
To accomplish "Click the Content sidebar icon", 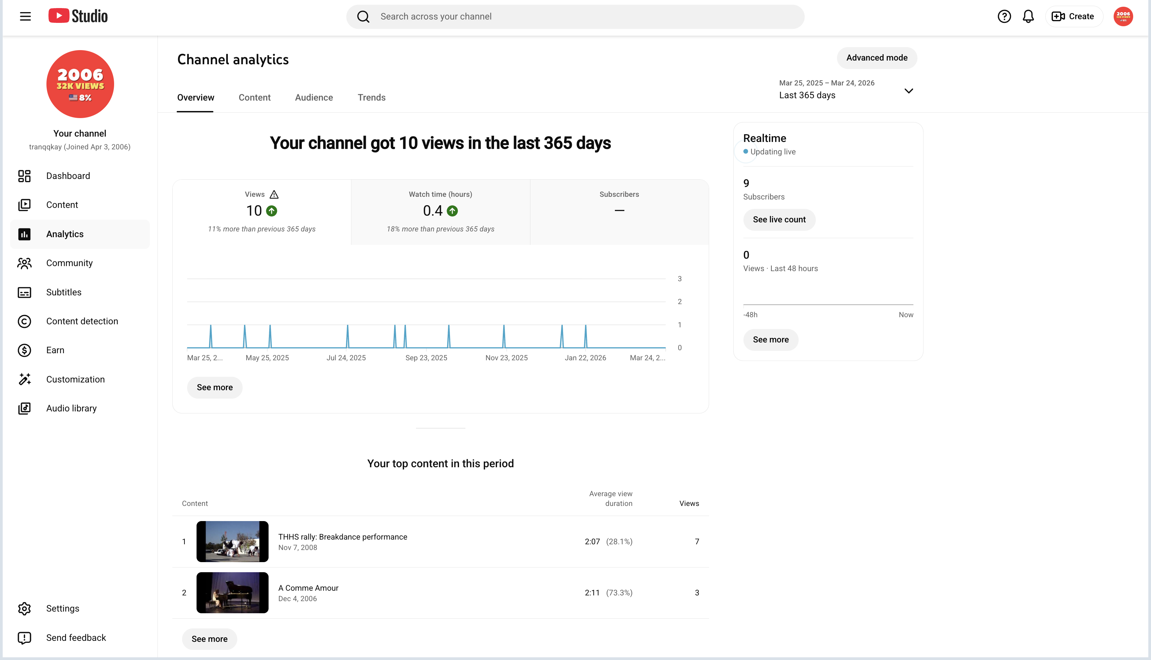I will point(25,205).
